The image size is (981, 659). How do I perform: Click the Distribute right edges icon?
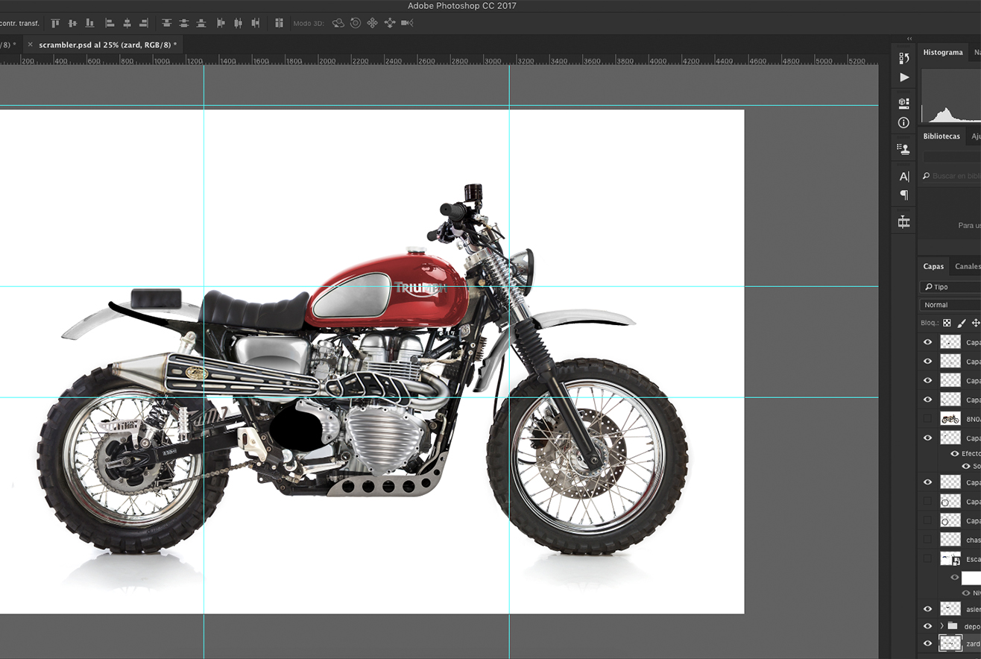tap(256, 23)
